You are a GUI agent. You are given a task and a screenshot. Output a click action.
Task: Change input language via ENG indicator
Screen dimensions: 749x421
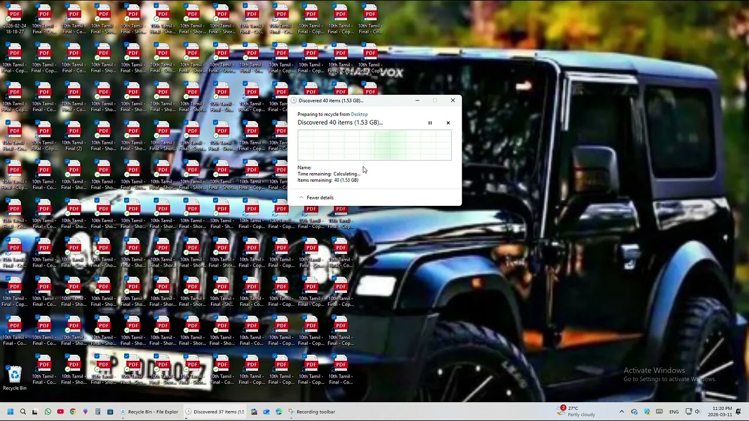click(x=674, y=412)
